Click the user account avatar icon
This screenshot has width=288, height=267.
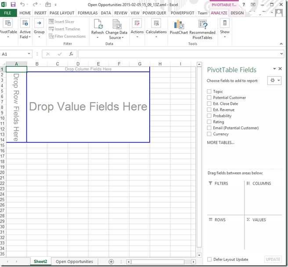(279, 13)
